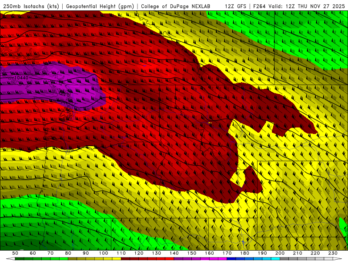Select the bright yellow swatch just before 110
This screenshot has width=348, height=261.
pyautogui.click(x=117, y=259)
